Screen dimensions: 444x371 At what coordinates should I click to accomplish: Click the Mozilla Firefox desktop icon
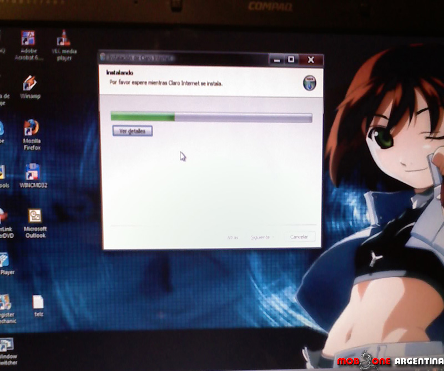click(32, 128)
